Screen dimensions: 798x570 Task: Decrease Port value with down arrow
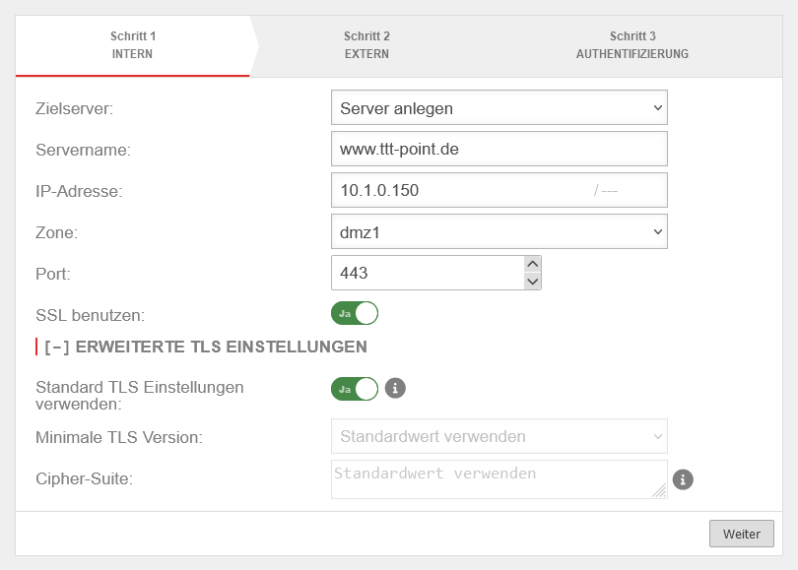coord(533,282)
